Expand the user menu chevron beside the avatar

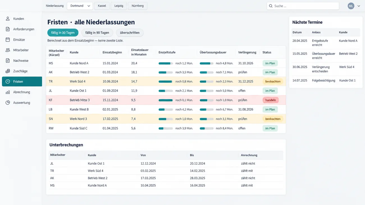[359, 6]
